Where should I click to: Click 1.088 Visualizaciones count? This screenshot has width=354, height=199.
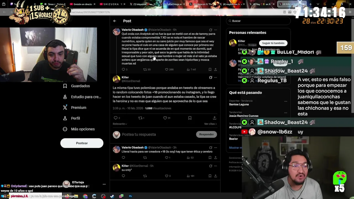[158, 108]
